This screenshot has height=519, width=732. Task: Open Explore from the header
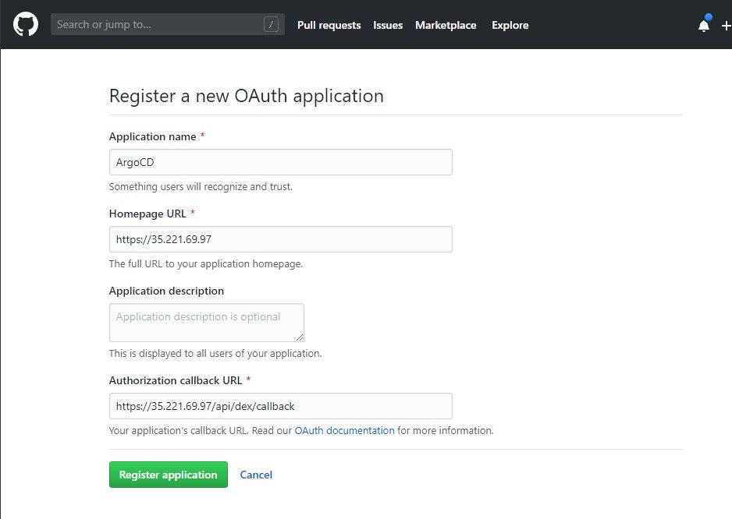point(510,25)
